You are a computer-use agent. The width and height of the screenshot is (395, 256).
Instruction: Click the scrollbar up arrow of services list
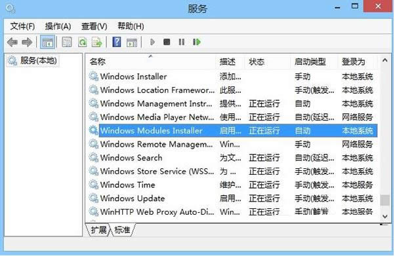click(385, 60)
